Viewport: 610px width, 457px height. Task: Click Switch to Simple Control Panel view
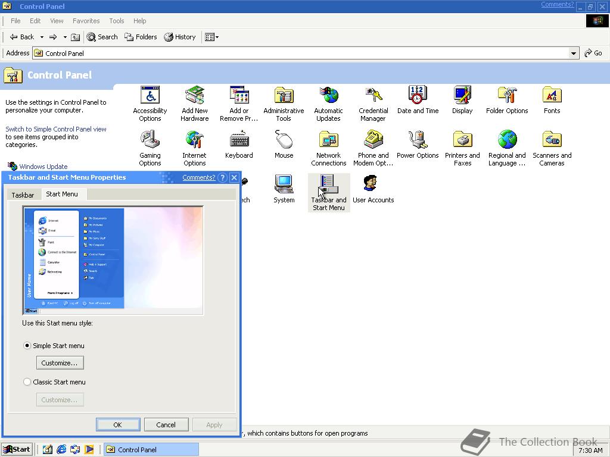click(x=55, y=129)
